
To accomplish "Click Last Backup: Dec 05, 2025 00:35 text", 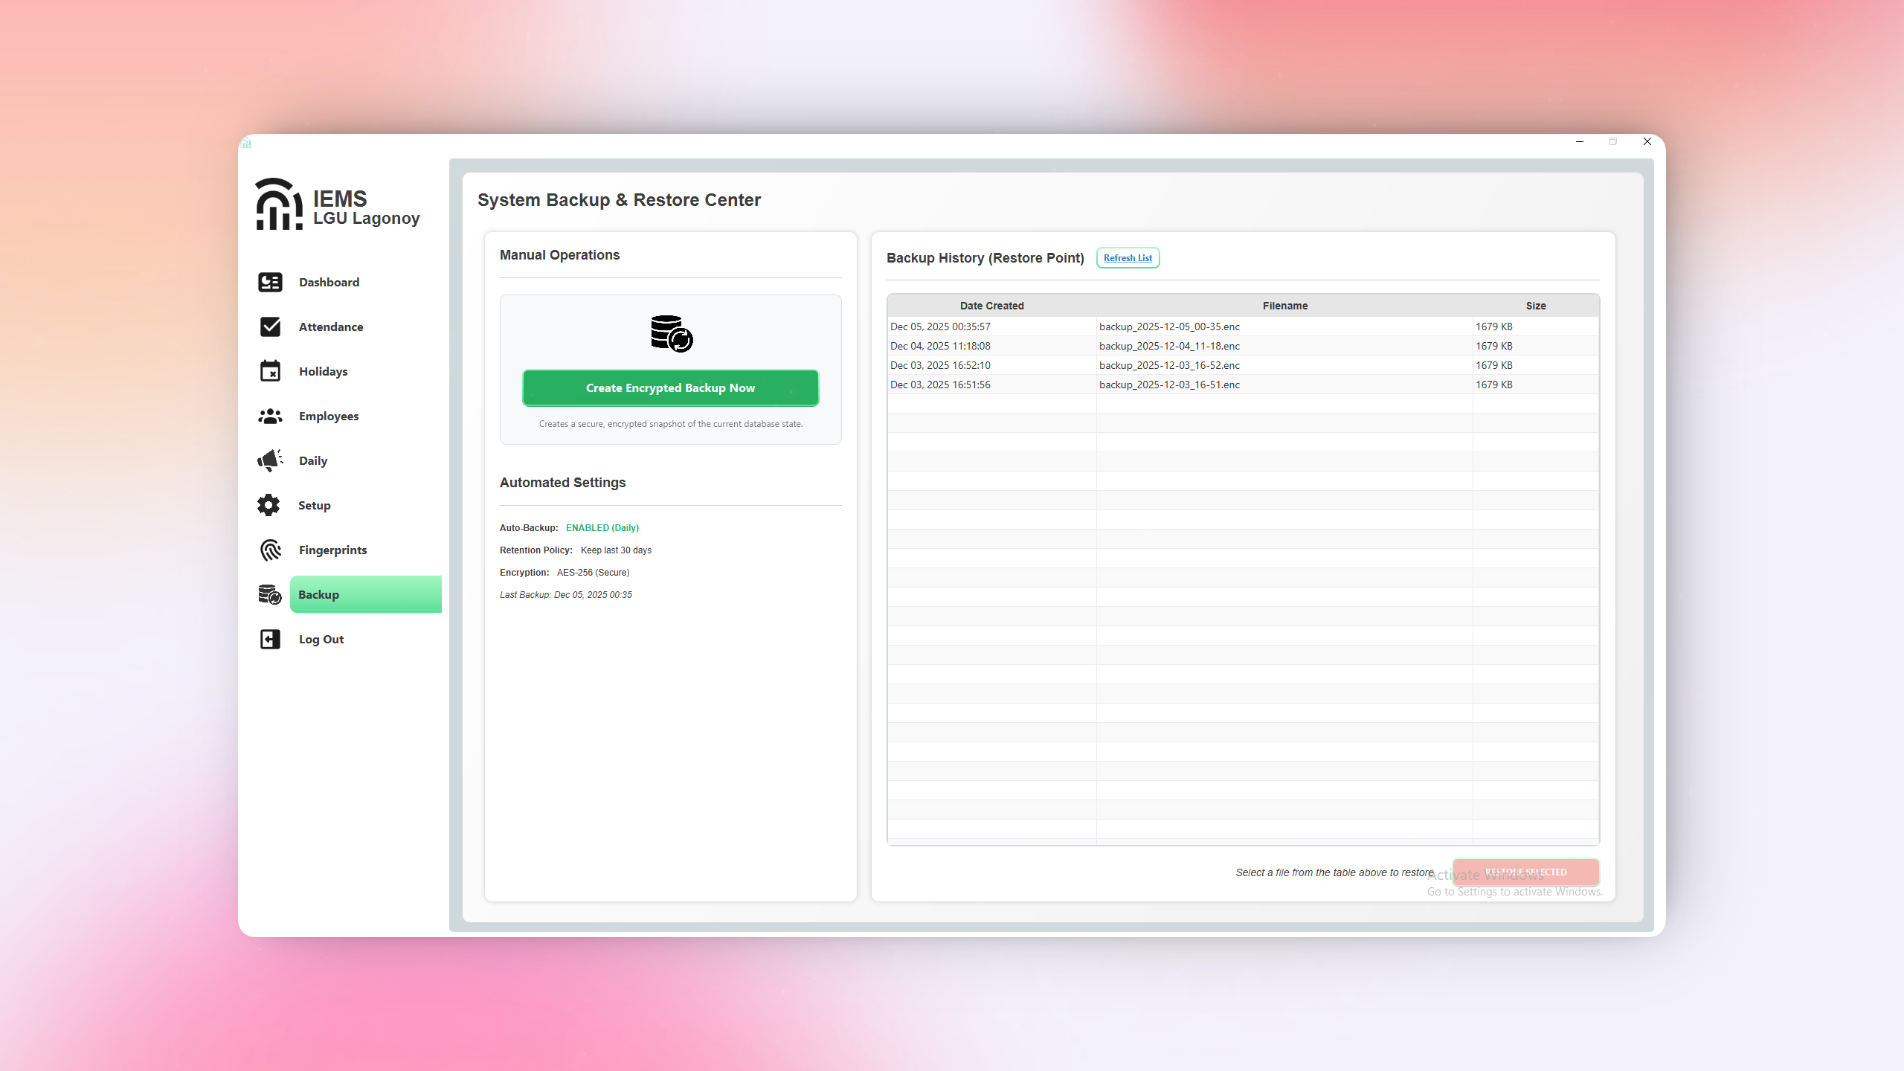I will coord(566,595).
